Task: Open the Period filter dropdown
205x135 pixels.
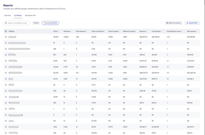Action: (36, 23)
